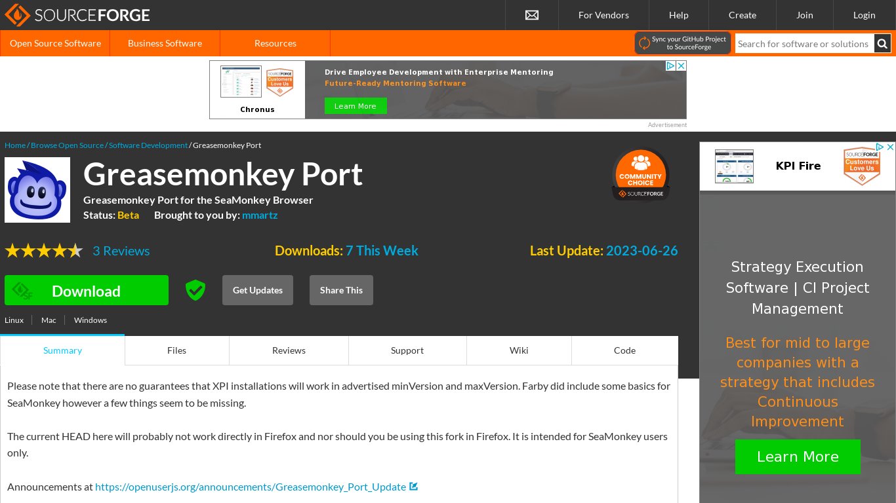This screenshot has width=896, height=503.
Task: Click the Greasemonkey Port page title
Action: (223, 174)
